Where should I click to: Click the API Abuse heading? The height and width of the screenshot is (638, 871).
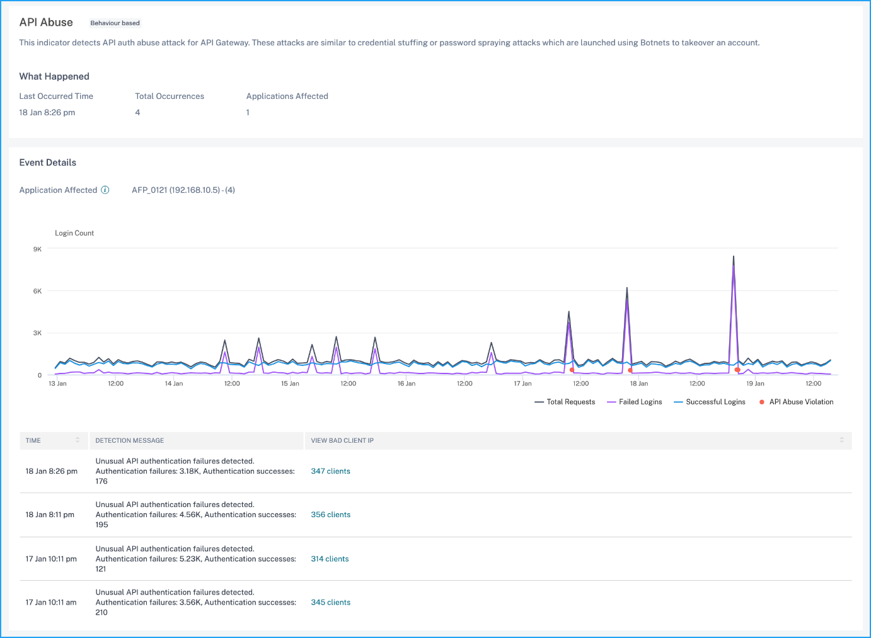tap(46, 22)
